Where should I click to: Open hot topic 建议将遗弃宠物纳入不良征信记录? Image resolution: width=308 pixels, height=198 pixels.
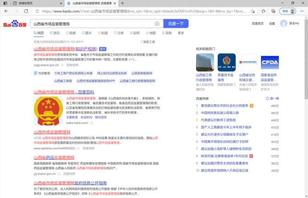pos(225,171)
